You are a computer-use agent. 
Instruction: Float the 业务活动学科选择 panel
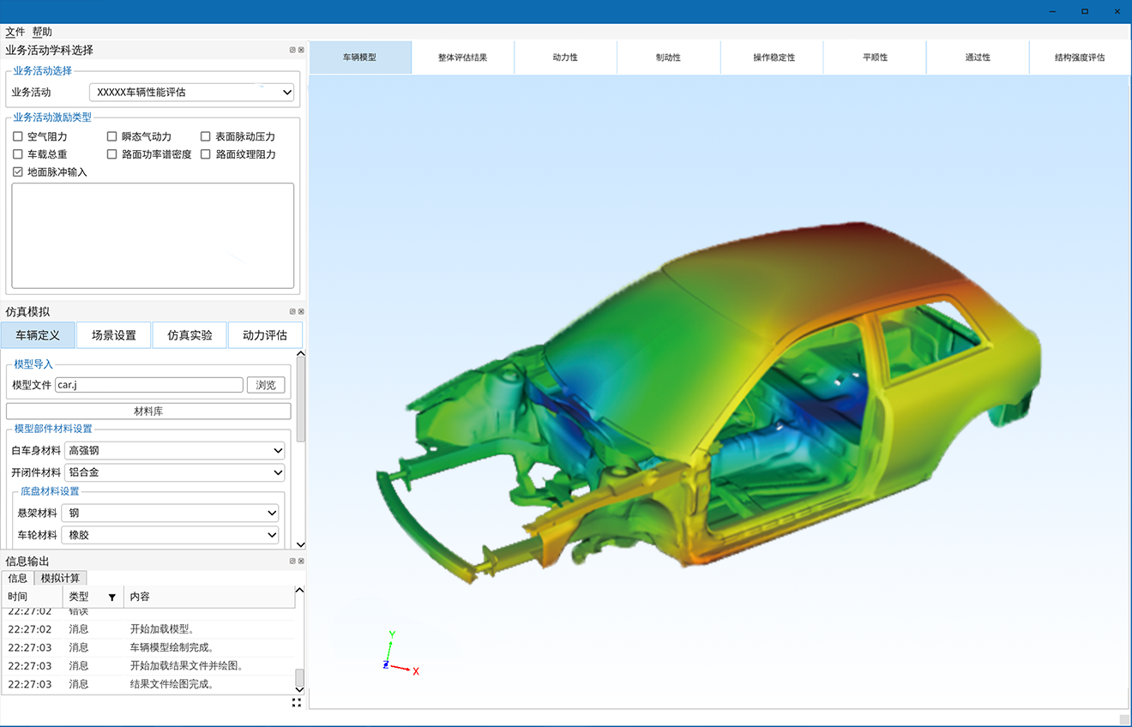tap(292, 51)
